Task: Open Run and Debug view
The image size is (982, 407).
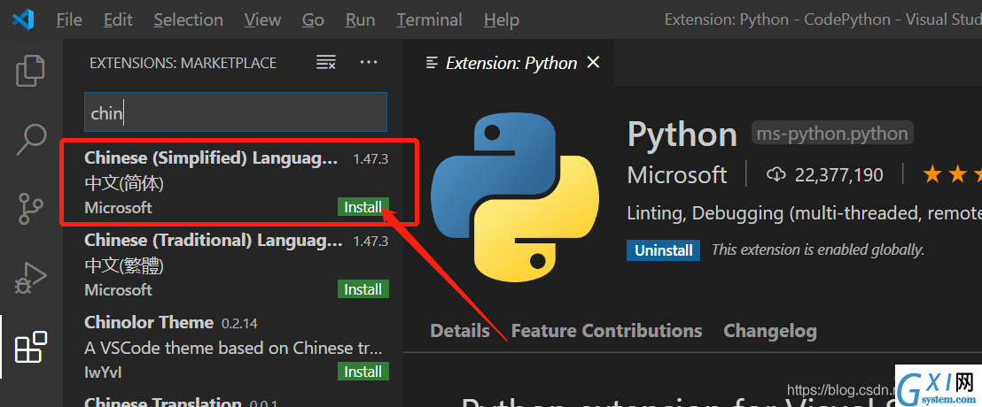Action: coord(31,278)
